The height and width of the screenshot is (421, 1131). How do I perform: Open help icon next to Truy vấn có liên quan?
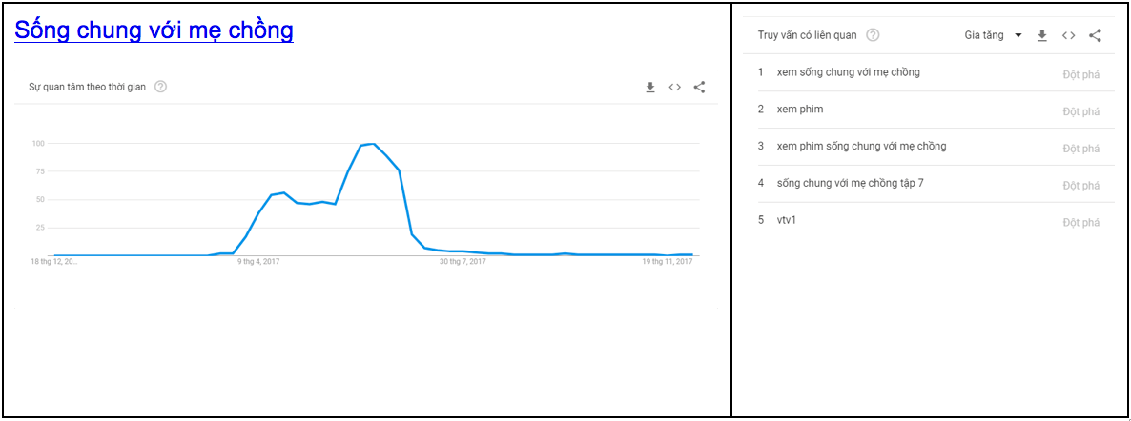873,35
